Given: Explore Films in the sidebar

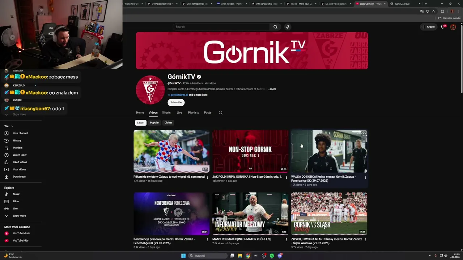Looking at the screenshot, I should (x=16, y=201).
